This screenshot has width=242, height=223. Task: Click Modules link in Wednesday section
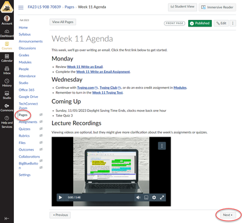[180, 88]
